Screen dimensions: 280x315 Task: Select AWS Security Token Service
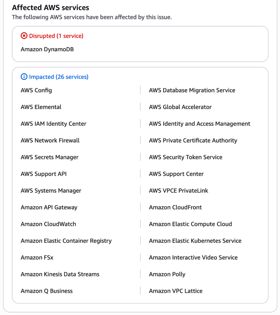(186, 157)
